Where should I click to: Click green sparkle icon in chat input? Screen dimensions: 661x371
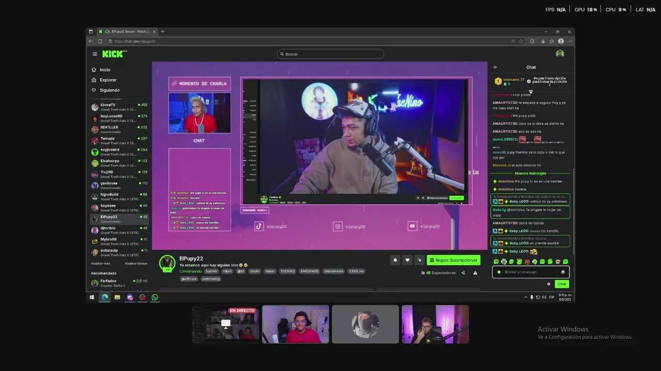pos(499,272)
